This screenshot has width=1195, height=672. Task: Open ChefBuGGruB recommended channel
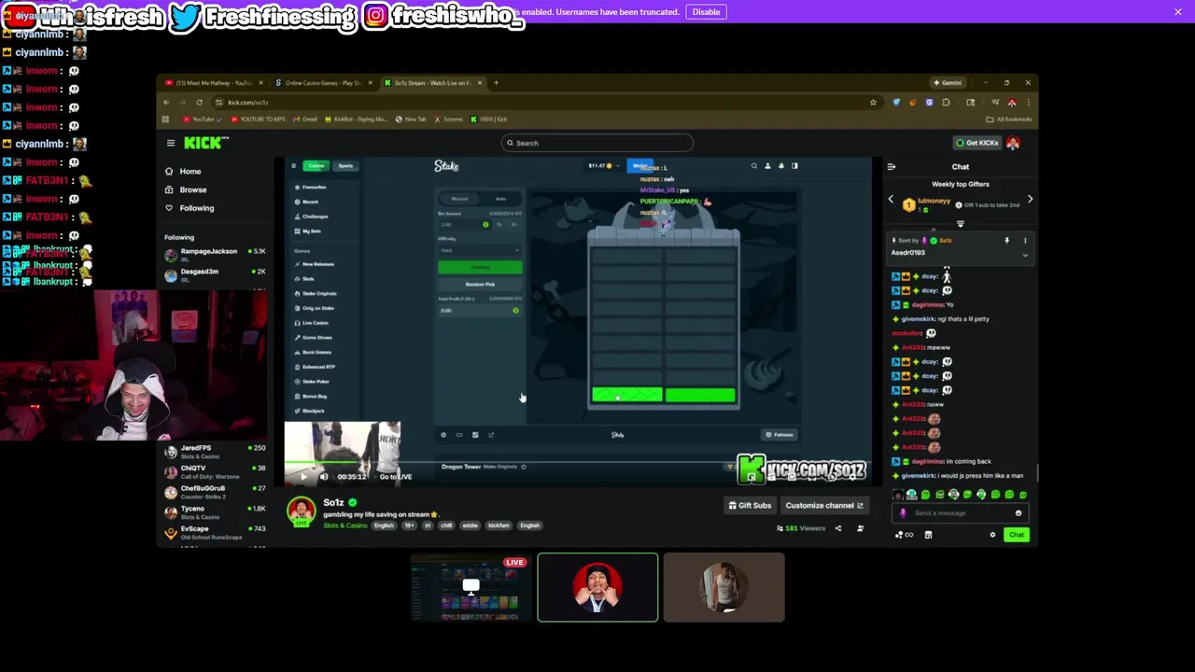pyautogui.click(x=215, y=492)
